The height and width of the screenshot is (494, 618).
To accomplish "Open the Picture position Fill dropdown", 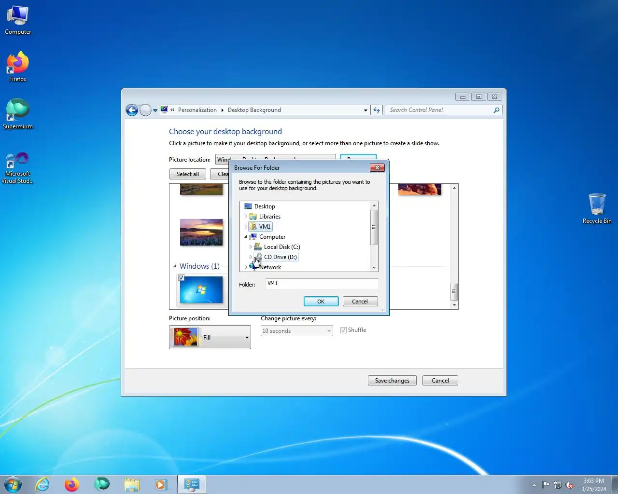I will 210,337.
